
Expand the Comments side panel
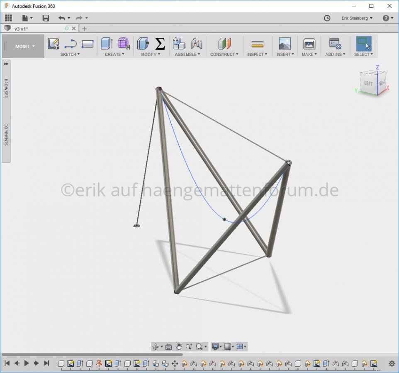(x=6, y=134)
